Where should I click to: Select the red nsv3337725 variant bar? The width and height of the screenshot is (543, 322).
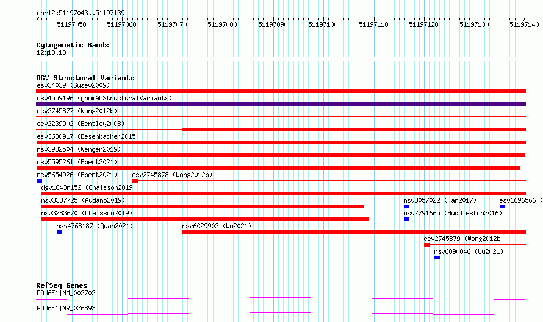203,206
